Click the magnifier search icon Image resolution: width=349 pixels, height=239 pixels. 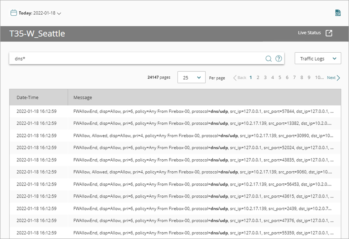coord(269,59)
